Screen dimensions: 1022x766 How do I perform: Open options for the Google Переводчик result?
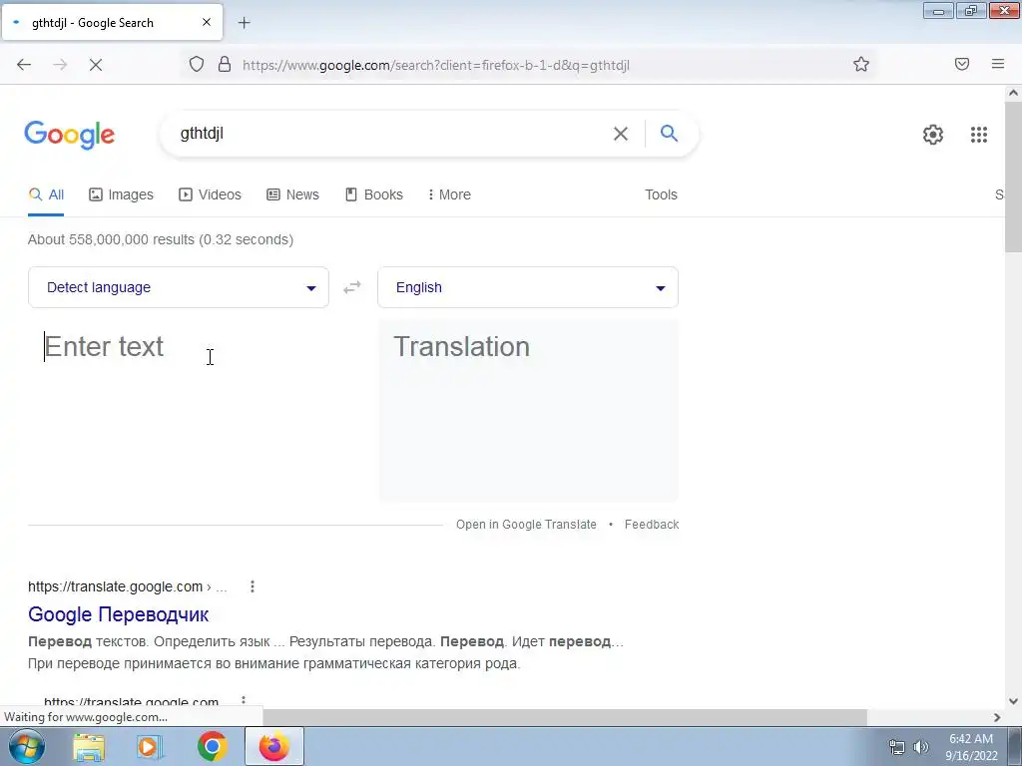click(253, 586)
